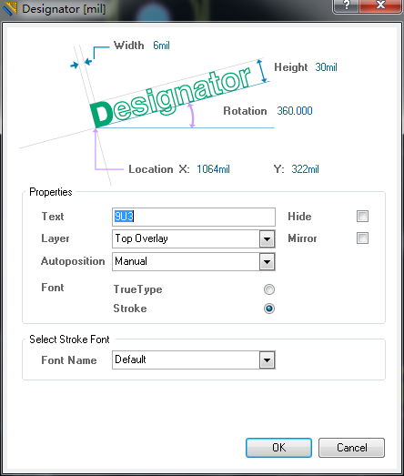
Task: Click the Designator dialog title bar icon
Action: tap(10, 8)
